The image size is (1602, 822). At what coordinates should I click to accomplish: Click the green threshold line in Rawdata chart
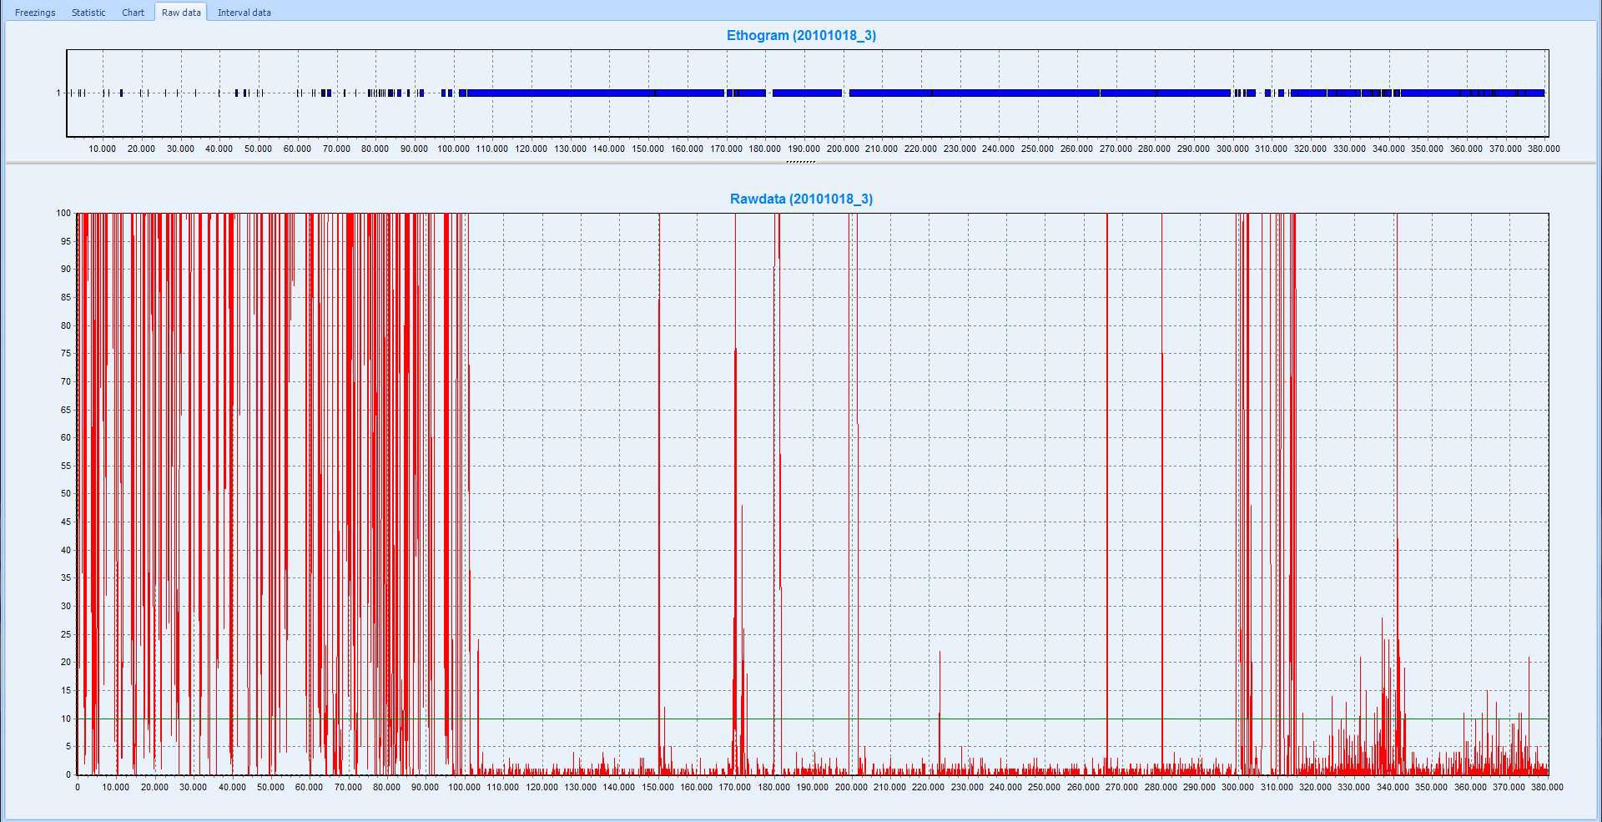coord(813,719)
